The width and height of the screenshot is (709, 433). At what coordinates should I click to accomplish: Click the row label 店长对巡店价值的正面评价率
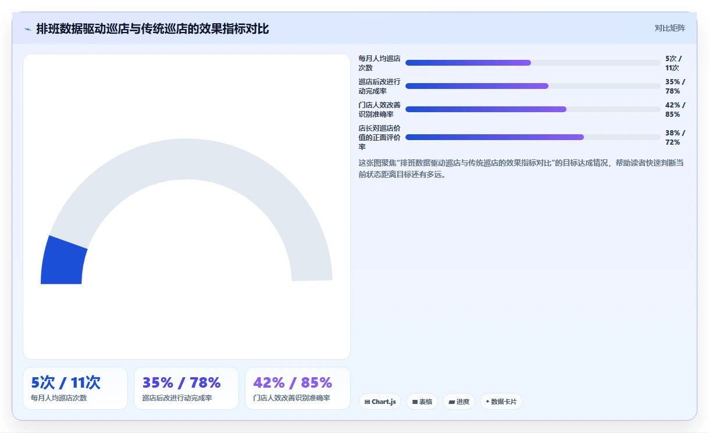(x=379, y=137)
